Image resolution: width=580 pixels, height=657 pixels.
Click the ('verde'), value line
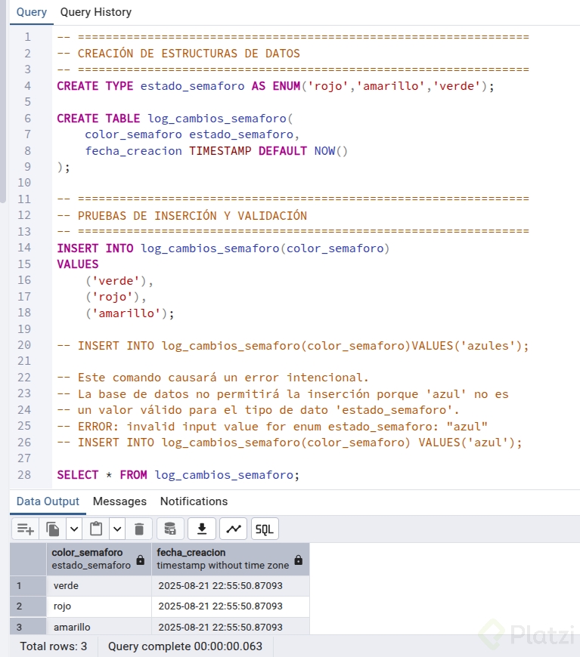[119, 281]
